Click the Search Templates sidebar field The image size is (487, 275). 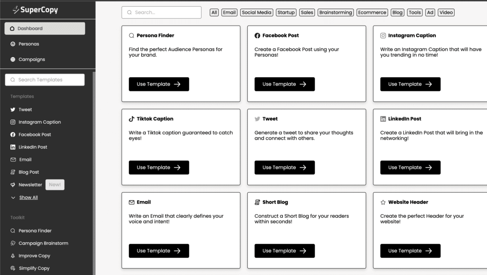[x=45, y=80]
